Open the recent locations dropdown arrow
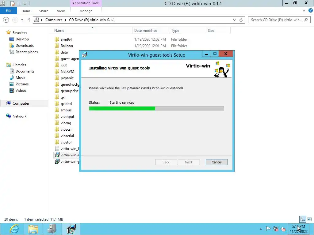Image resolution: width=314 pixels, height=235 pixels. click(22, 20)
